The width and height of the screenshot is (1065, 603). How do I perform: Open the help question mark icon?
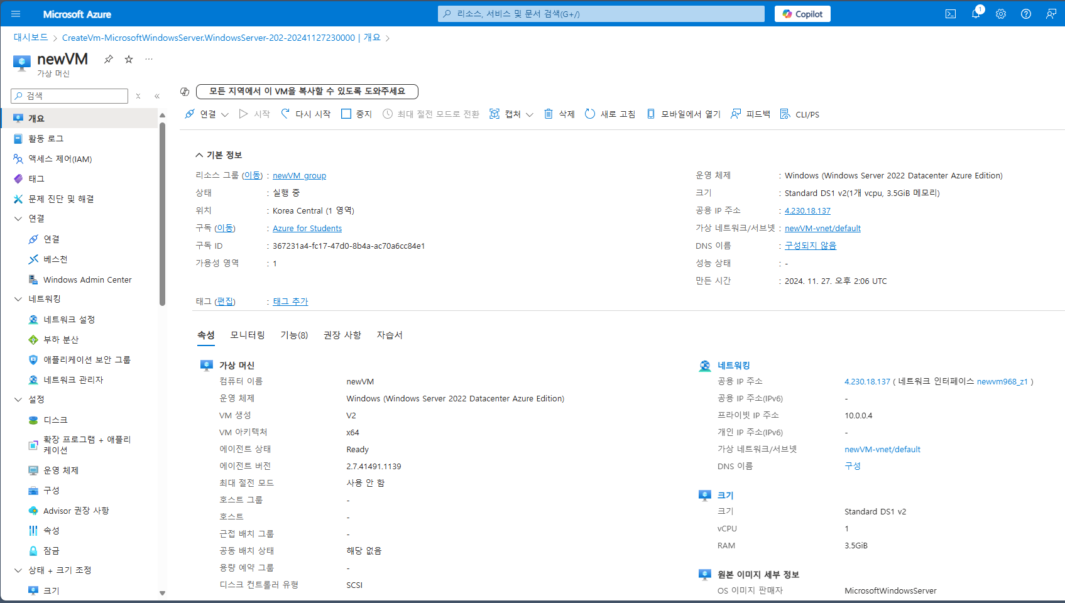coord(1026,14)
